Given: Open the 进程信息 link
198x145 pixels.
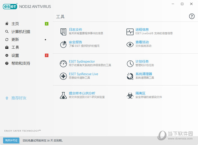Looking at the screenshot, I should (142, 30).
